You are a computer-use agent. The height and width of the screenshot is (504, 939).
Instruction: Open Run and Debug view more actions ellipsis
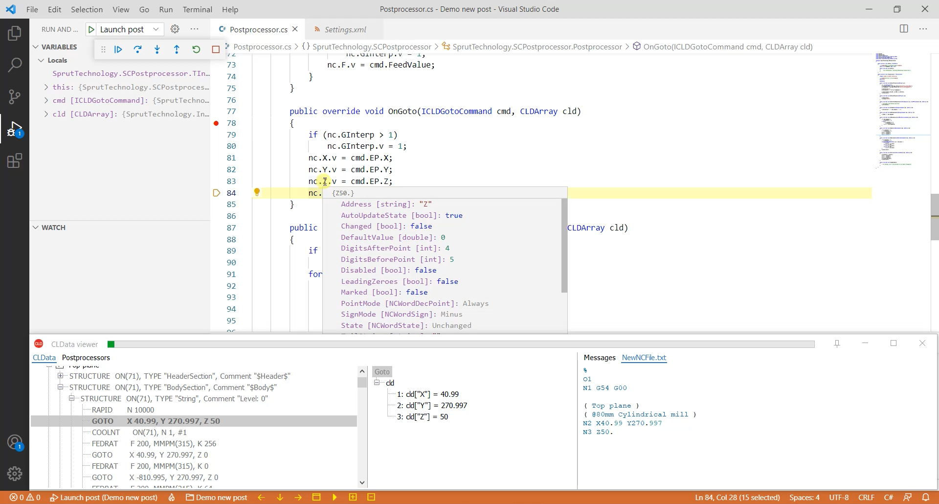tap(195, 29)
